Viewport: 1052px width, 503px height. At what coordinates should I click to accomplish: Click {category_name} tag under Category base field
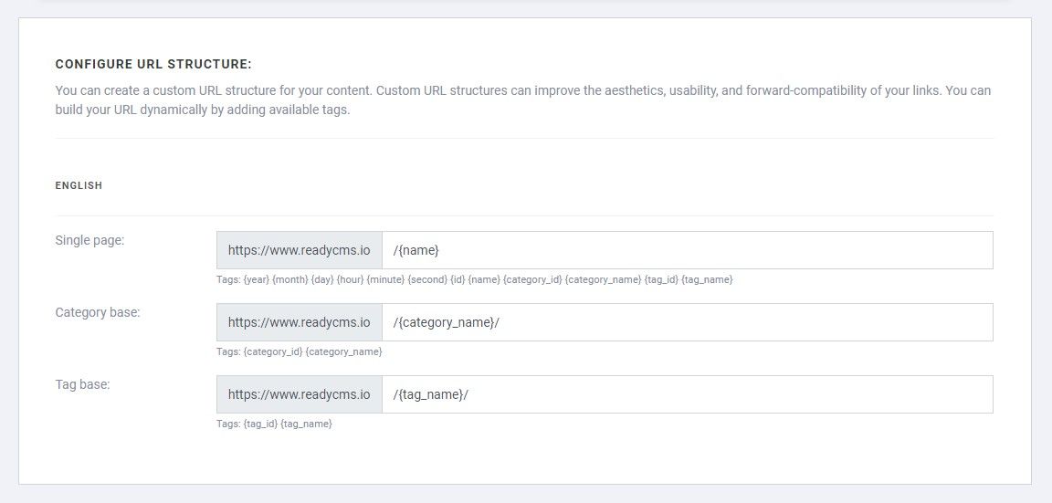[343, 351]
